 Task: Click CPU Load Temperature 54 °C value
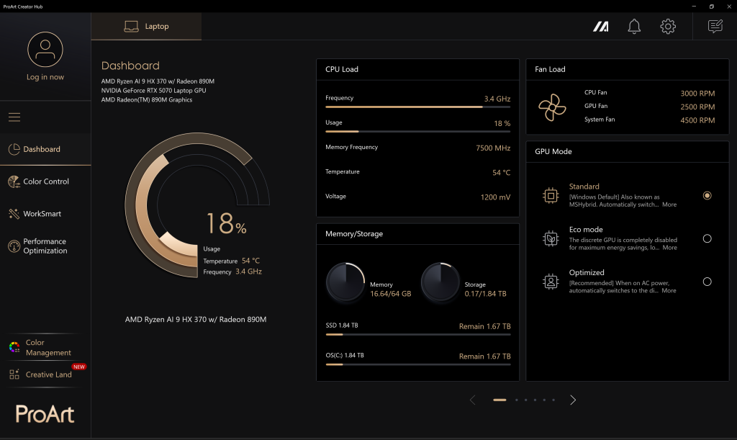[502, 173]
